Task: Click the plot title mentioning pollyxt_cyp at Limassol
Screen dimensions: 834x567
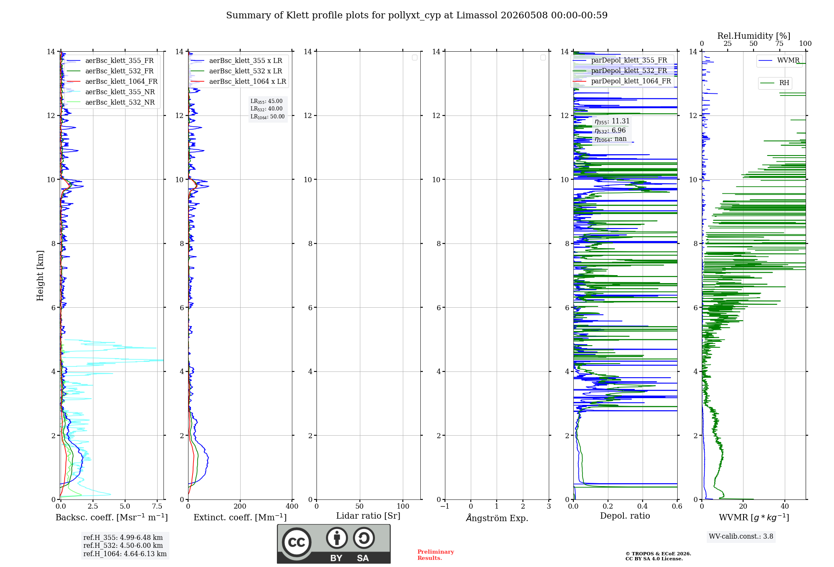Action: click(x=417, y=15)
